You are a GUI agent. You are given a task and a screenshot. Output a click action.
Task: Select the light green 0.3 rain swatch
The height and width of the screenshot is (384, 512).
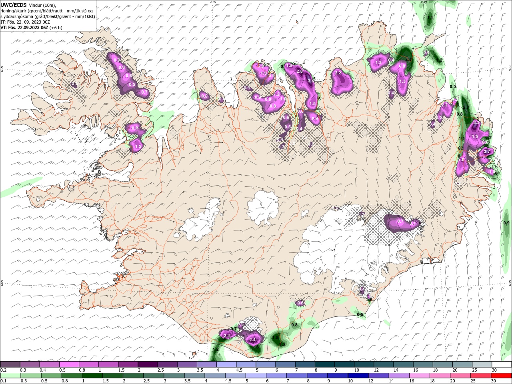(x=31, y=376)
